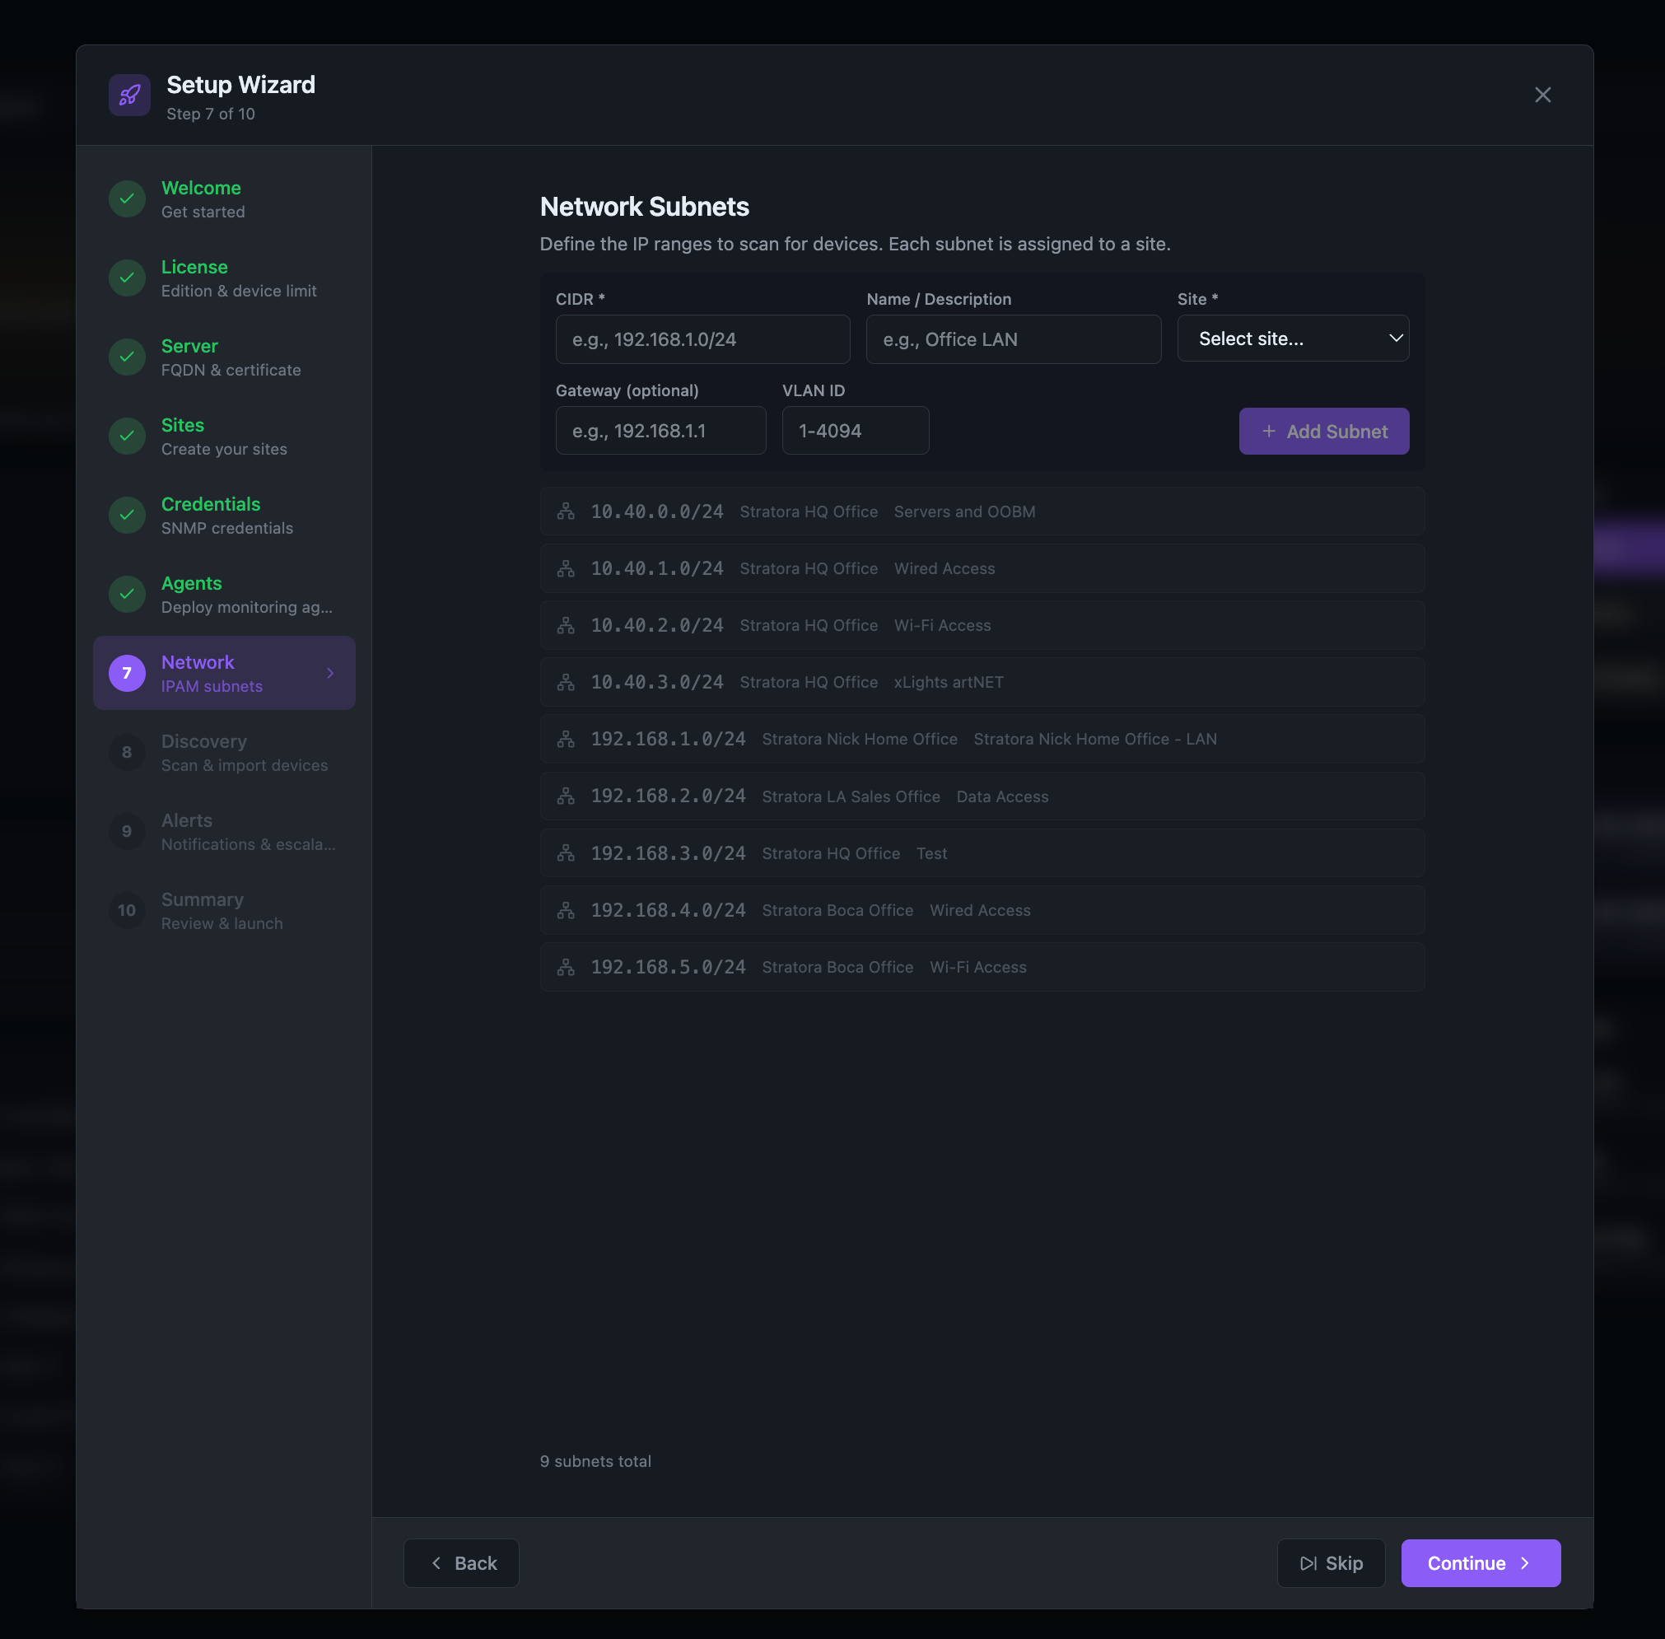Open the Summary step in the sidebar

pos(222,910)
